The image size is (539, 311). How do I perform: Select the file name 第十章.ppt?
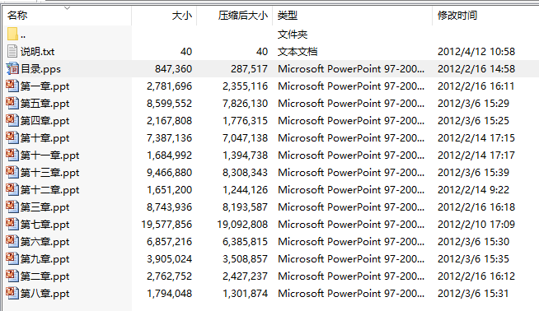tap(45, 138)
